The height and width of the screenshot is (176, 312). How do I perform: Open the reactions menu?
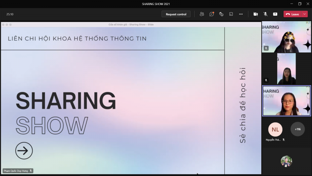[221, 14]
